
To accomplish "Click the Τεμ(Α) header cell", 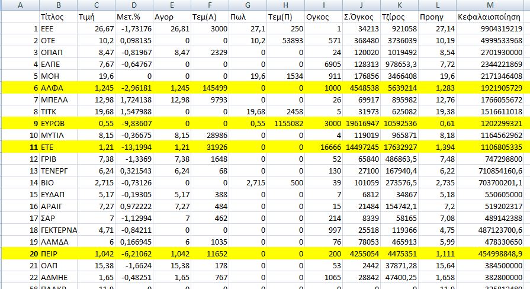I will click(x=210, y=17).
